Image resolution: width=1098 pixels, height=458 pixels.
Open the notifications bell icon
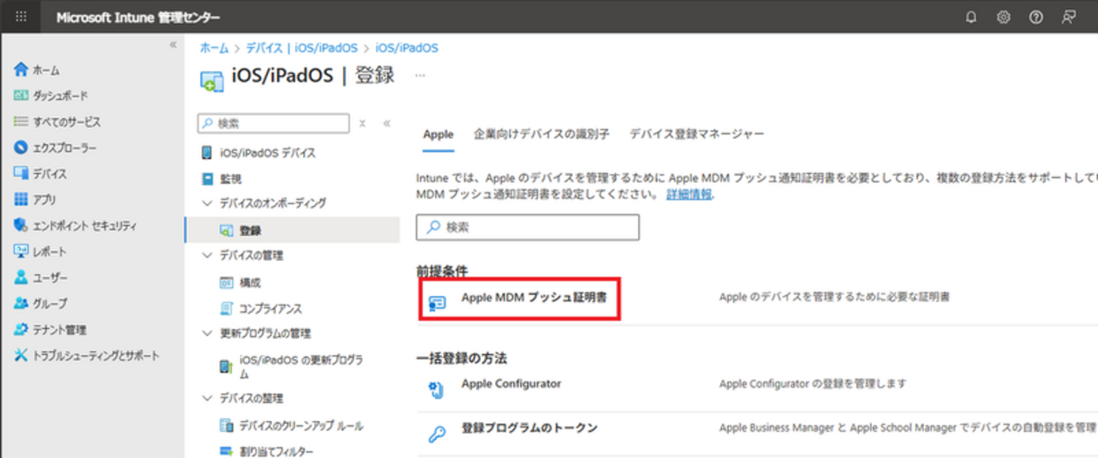[970, 17]
